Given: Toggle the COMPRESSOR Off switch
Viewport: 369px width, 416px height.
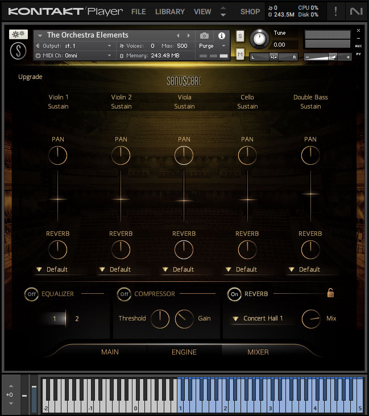Looking at the screenshot, I should [124, 294].
